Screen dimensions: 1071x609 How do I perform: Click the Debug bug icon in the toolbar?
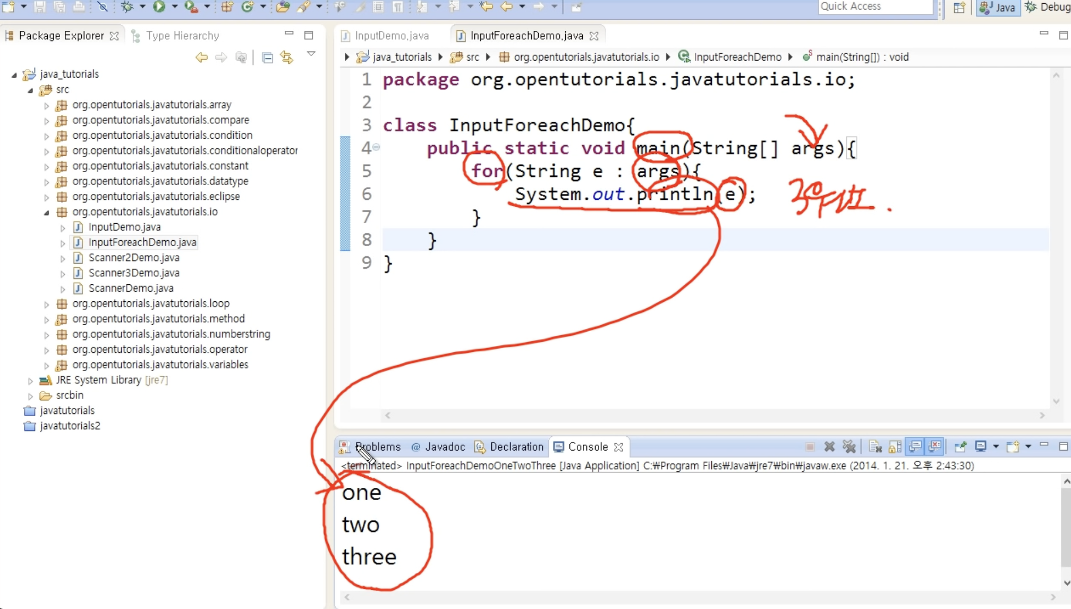pyautogui.click(x=127, y=6)
